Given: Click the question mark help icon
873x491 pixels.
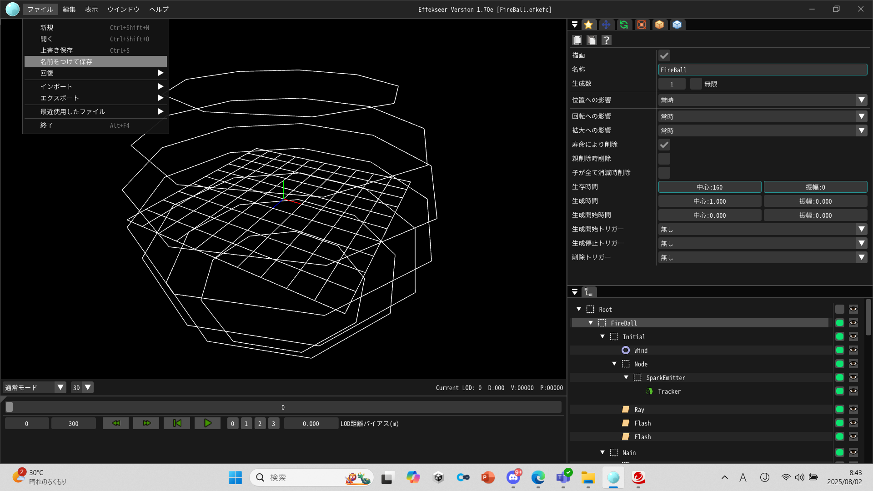Looking at the screenshot, I should pyautogui.click(x=606, y=40).
